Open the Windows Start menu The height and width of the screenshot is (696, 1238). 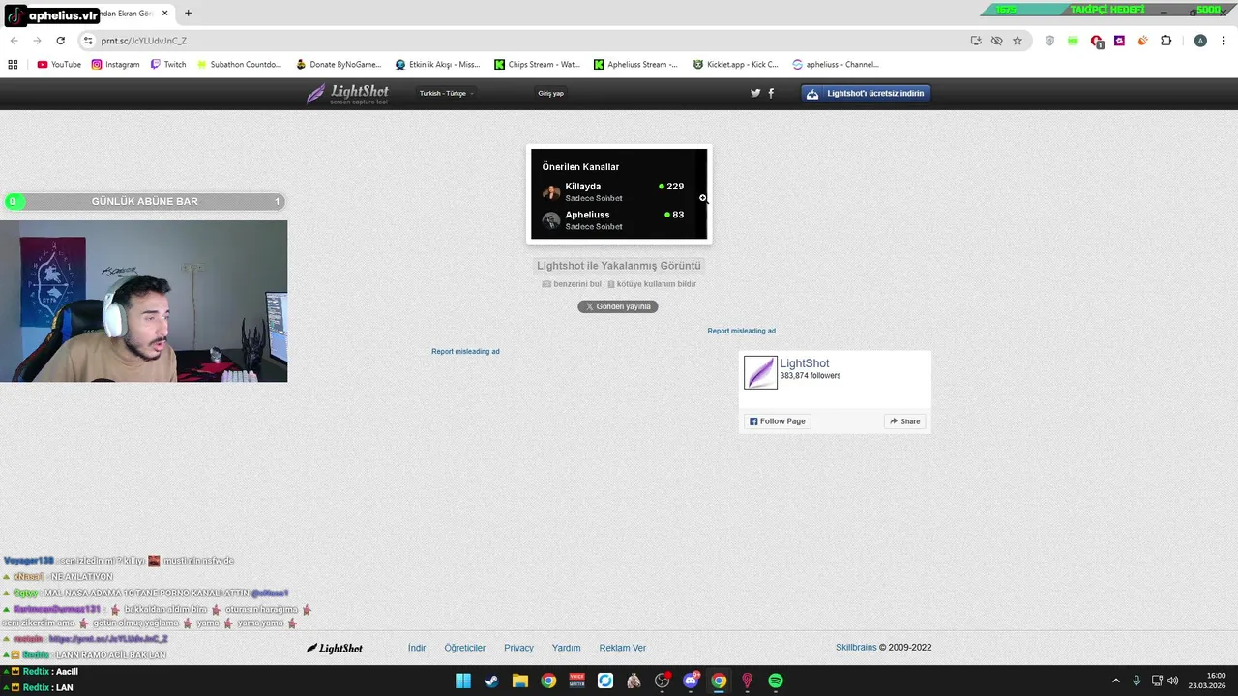point(463,681)
